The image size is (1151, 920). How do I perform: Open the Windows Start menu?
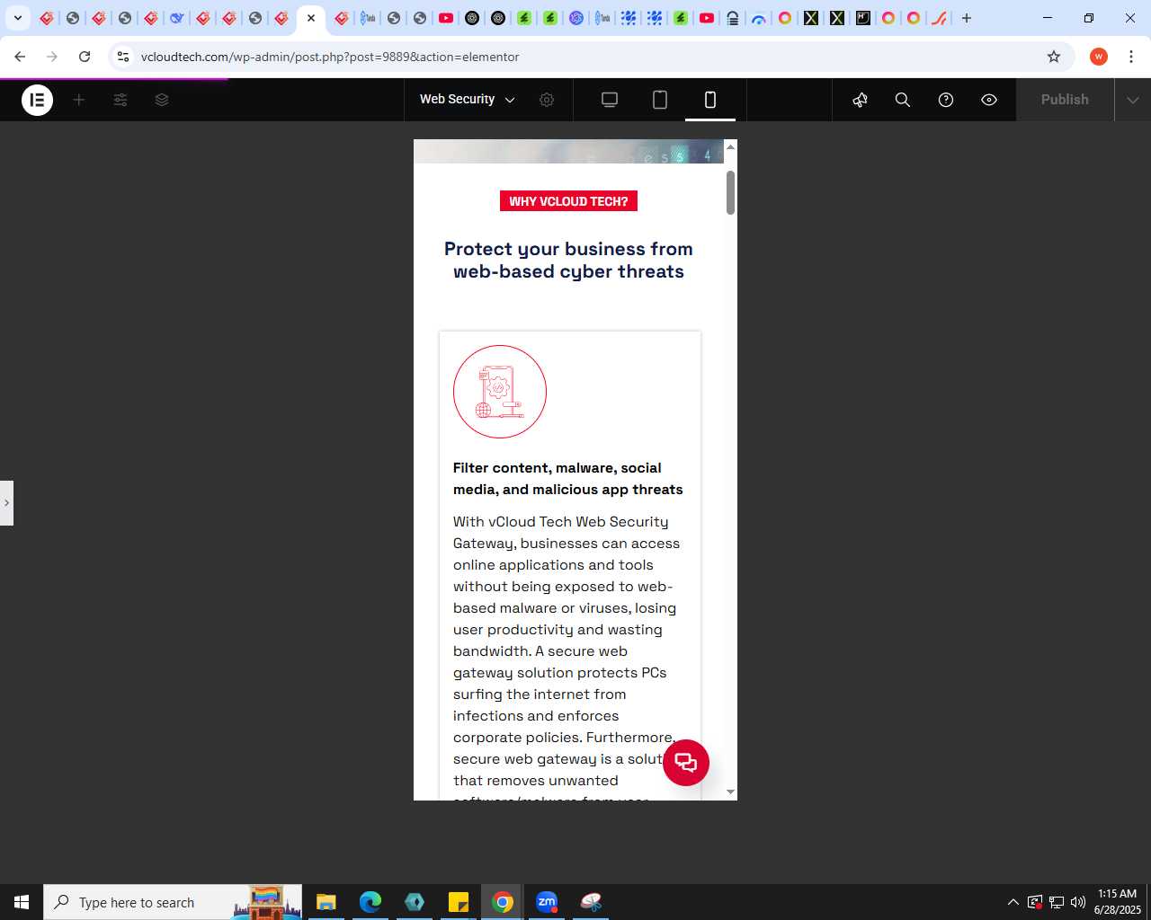click(22, 902)
